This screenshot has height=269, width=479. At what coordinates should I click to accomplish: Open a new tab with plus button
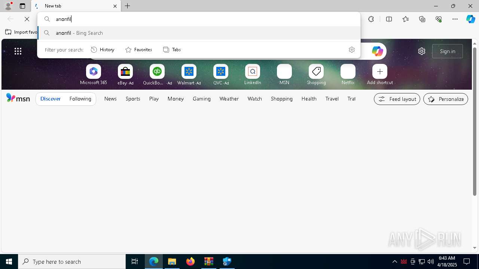(x=128, y=6)
